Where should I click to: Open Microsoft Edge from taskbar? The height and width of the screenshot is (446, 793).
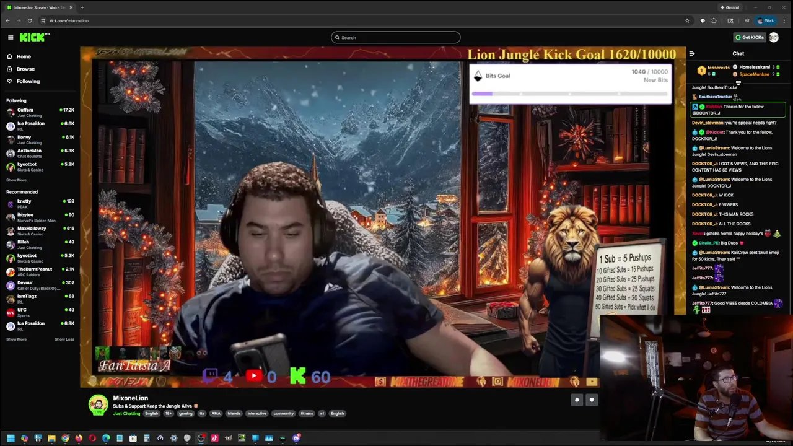coord(106,439)
